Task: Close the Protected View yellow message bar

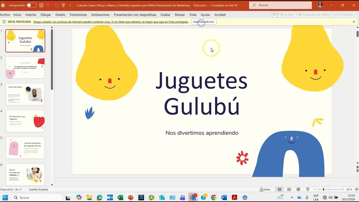Action: (354, 22)
